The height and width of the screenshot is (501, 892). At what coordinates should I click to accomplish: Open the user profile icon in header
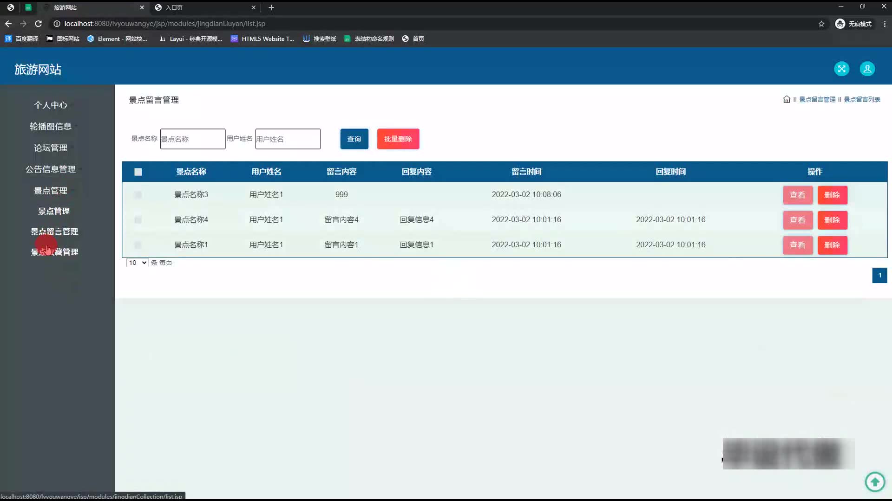(x=867, y=69)
